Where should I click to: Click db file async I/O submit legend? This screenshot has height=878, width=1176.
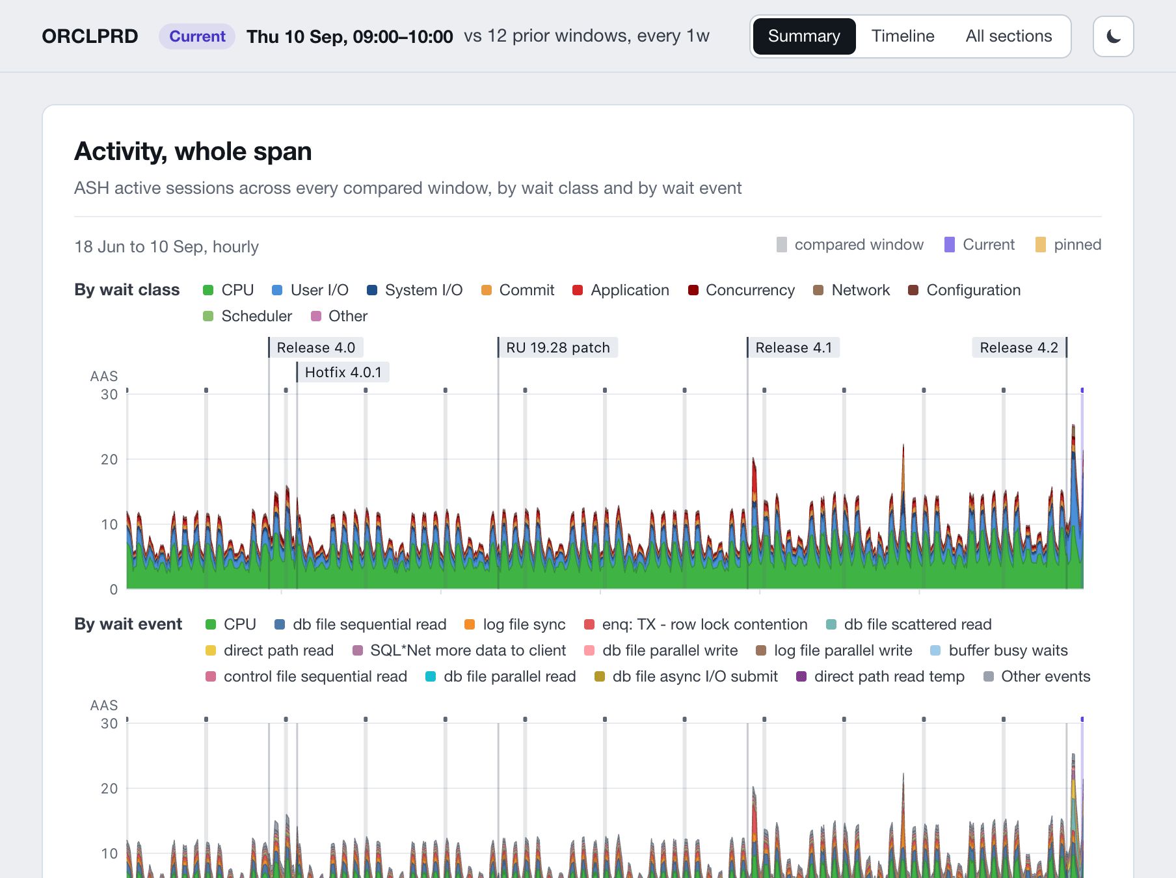pyautogui.click(x=686, y=676)
